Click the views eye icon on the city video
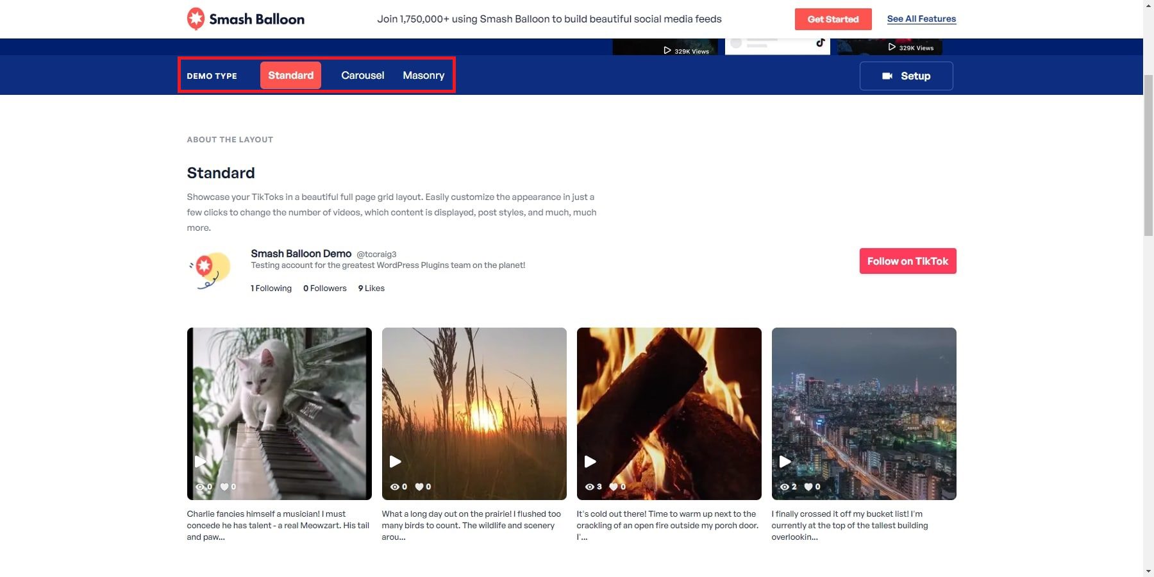Viewport: 1154px width, 577px height. click(x=784, y=487)
